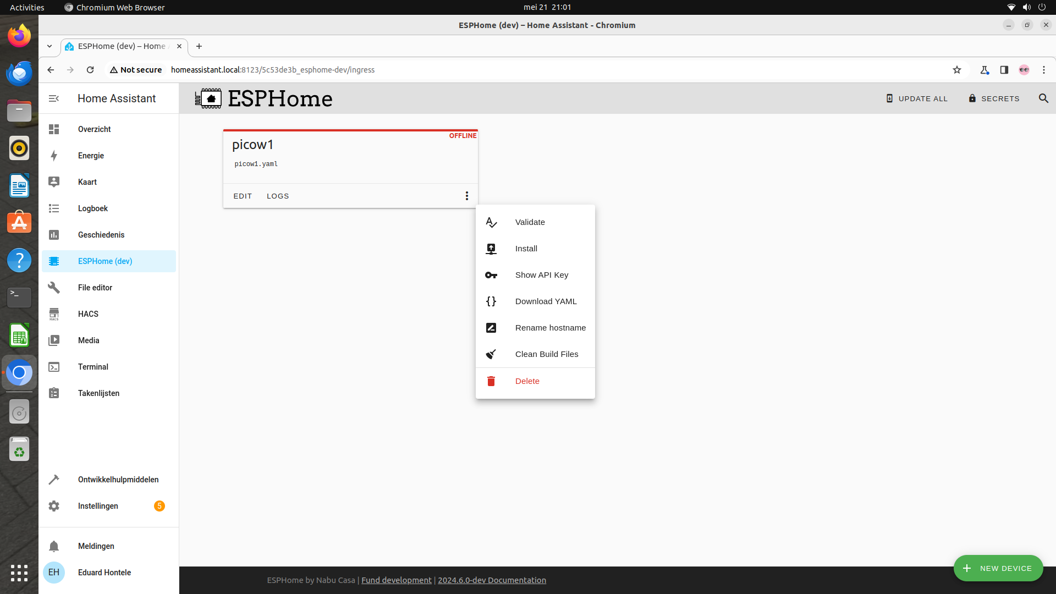The width and height of the screenshot is (1056, 594).
Task: Open Activities overview in top bar
Action: (27, 7)
